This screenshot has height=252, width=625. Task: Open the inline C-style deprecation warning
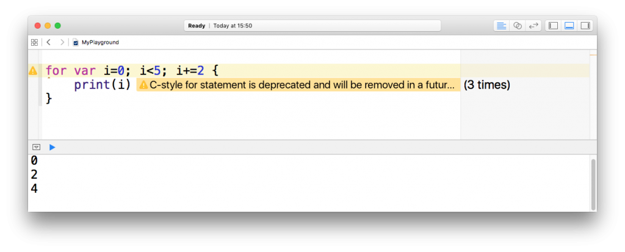(298, 85)
